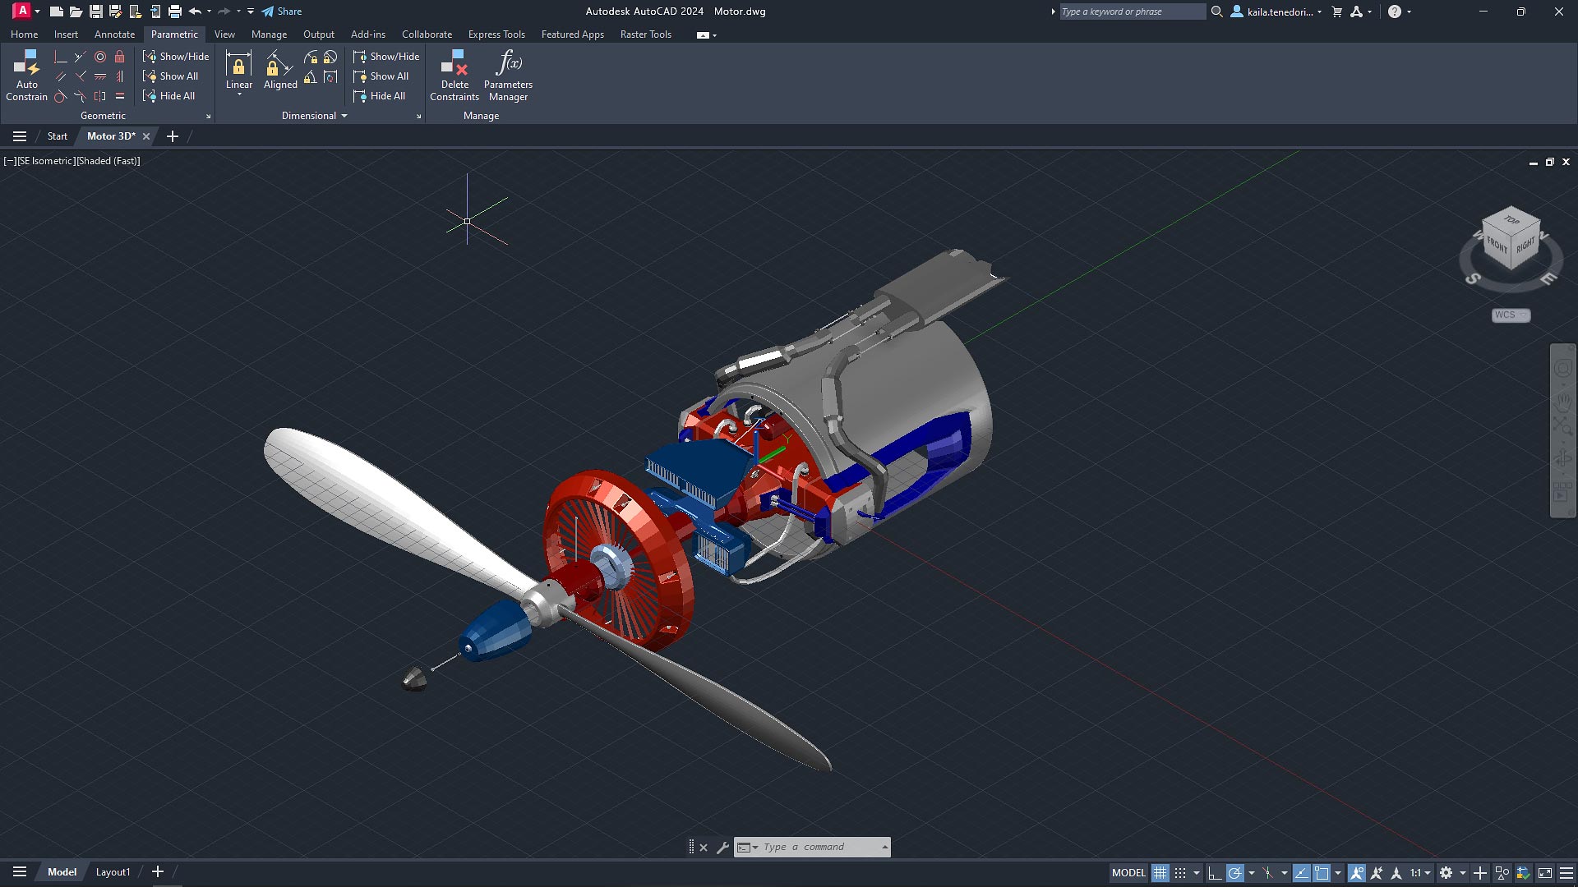Select the Express Tools ribbon tab
Image resolution: width=1578 pixels, height=887 pixels.
tap(496, 34)
